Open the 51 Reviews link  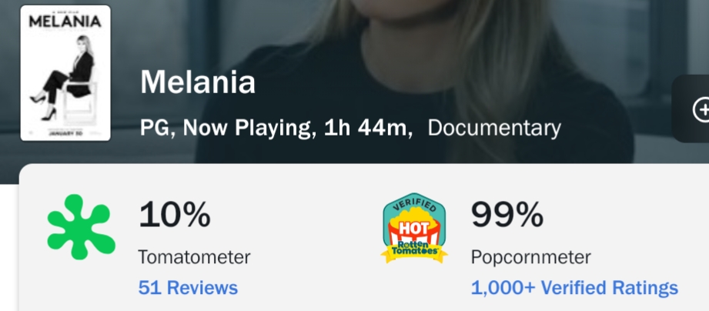188,287
